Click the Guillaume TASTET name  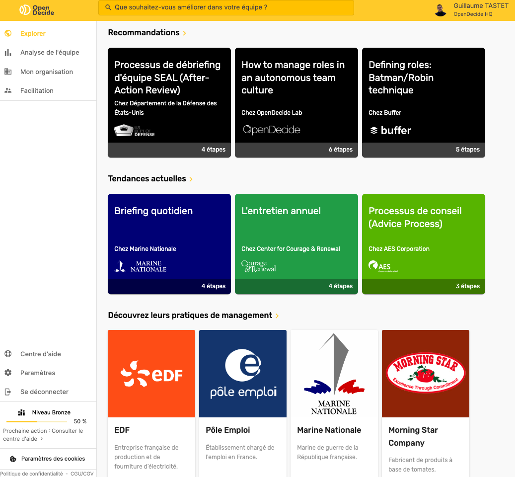click(481, 5)
